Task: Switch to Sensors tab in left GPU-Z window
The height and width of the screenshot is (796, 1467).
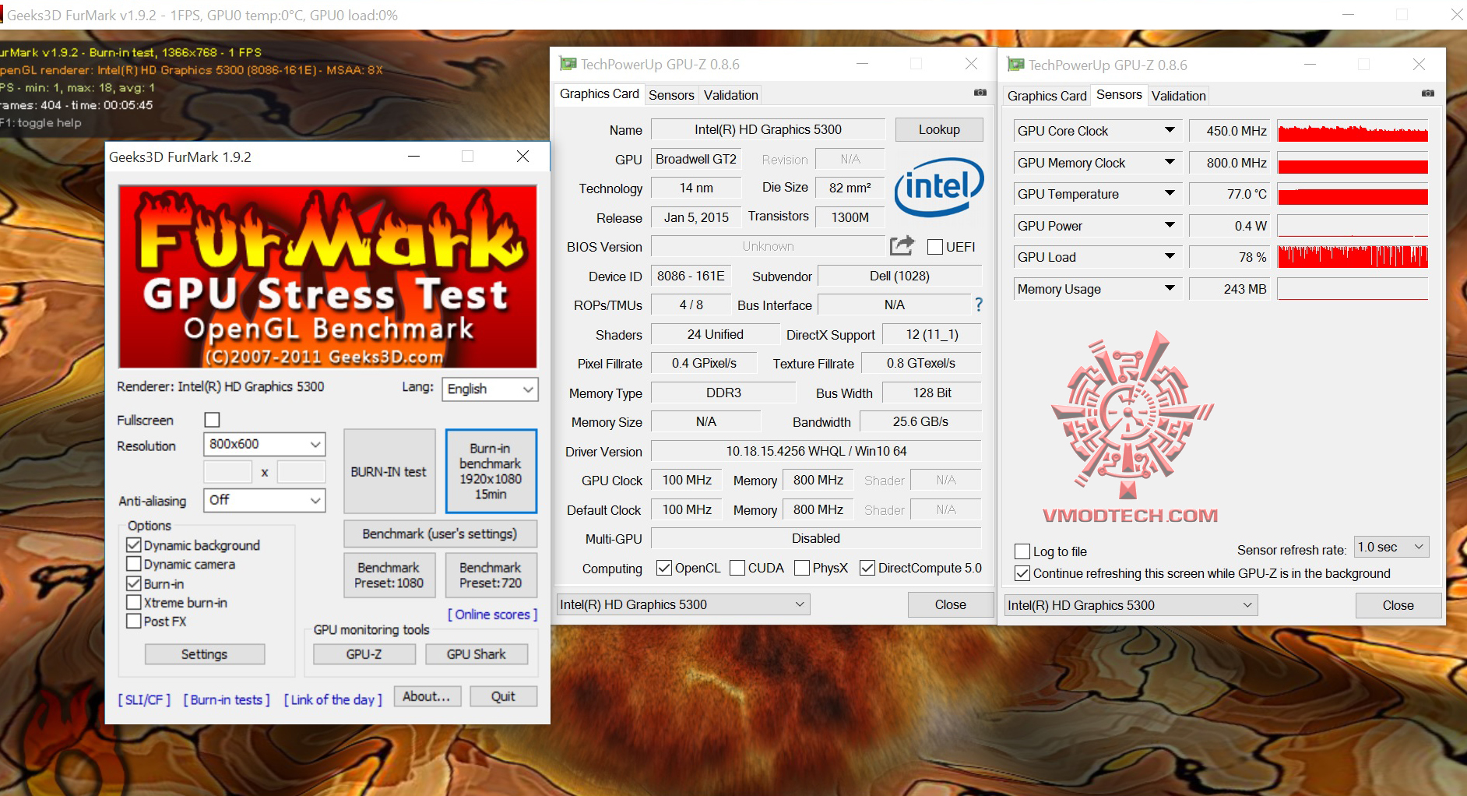Action: click(x=671, y=95)
